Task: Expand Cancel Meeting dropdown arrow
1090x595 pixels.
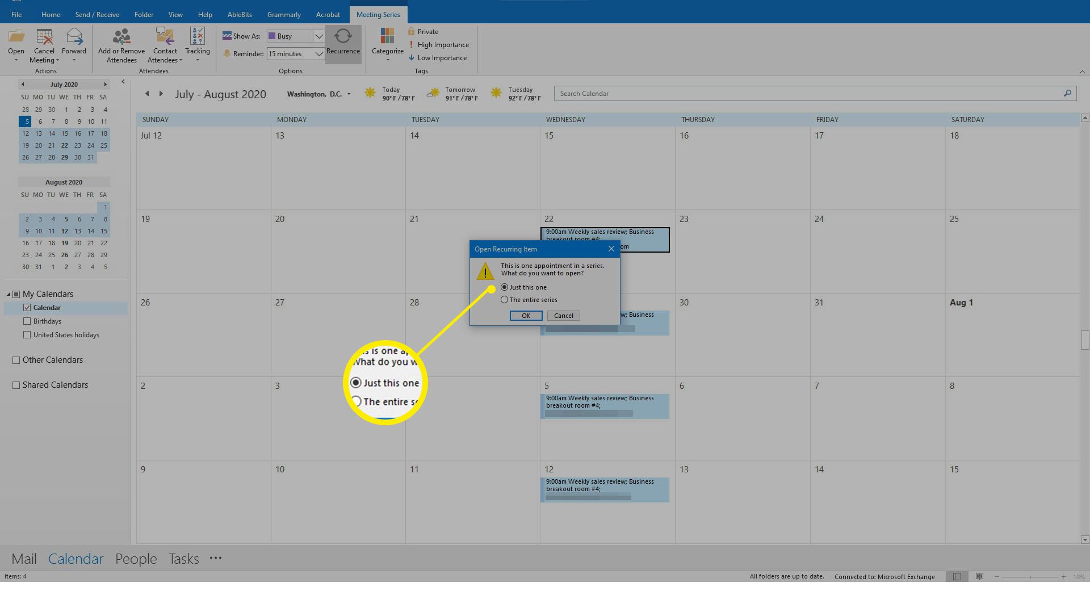Action: click(x=57, y=60)
